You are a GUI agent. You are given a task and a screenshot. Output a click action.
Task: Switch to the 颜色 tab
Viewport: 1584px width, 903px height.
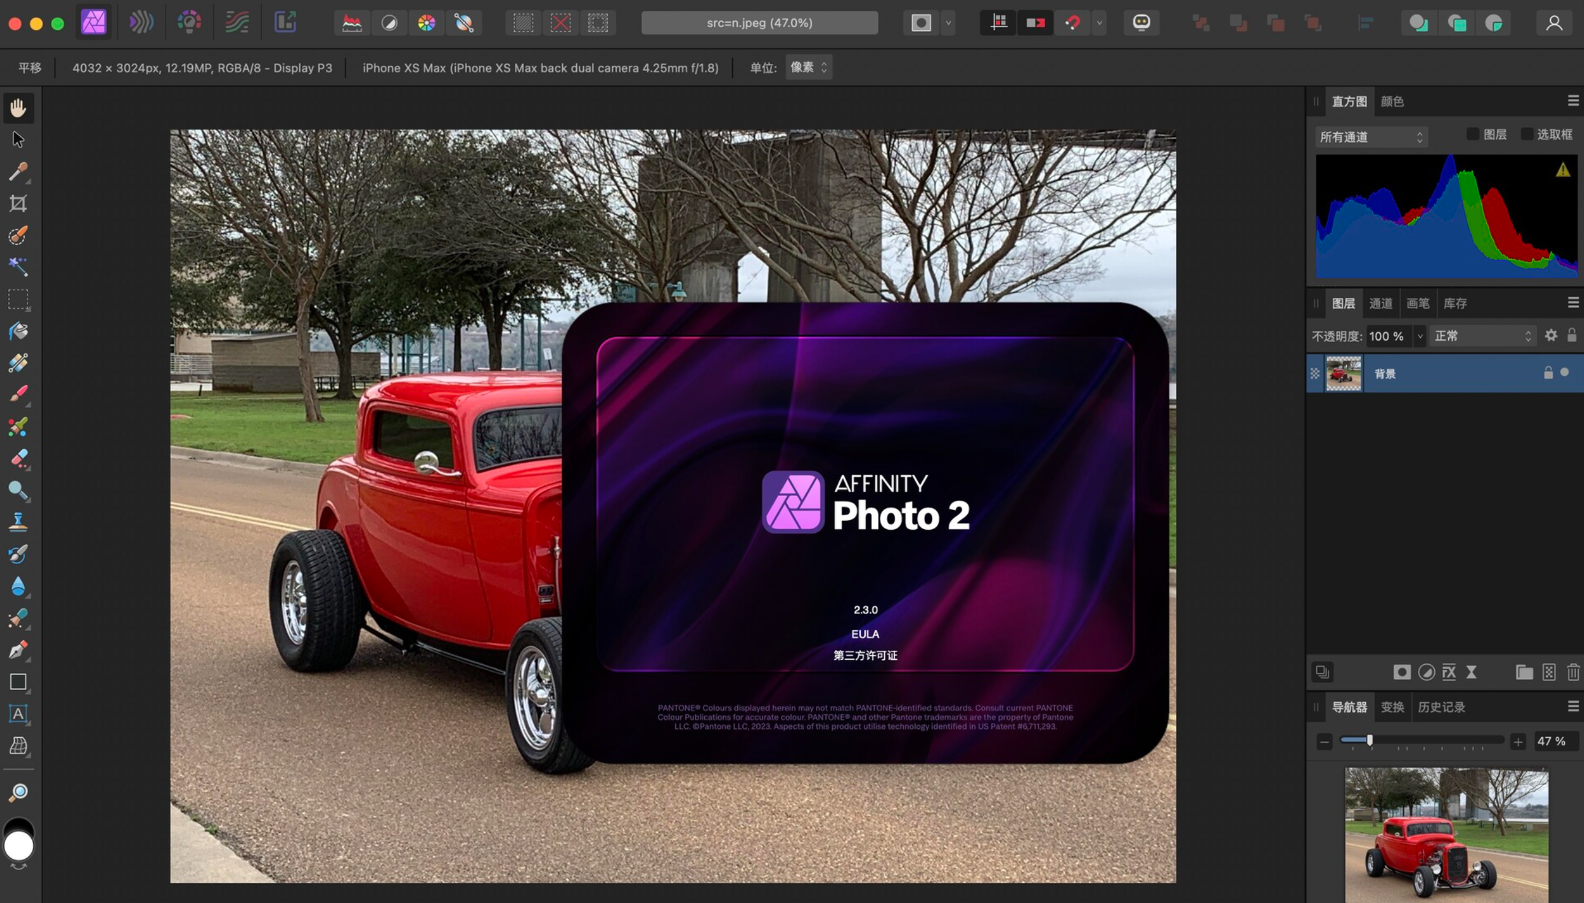1392,101
